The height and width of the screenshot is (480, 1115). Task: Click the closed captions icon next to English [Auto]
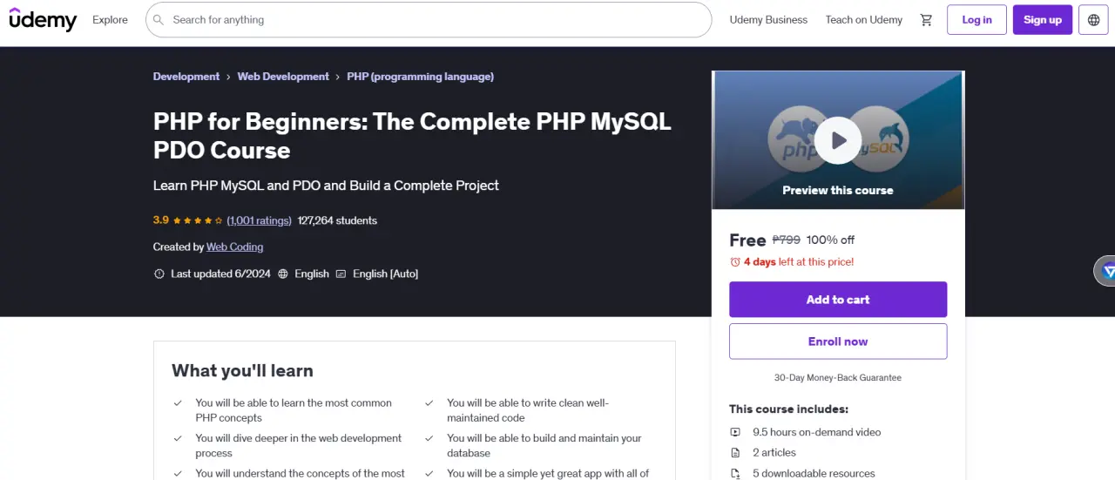point(341,274)
